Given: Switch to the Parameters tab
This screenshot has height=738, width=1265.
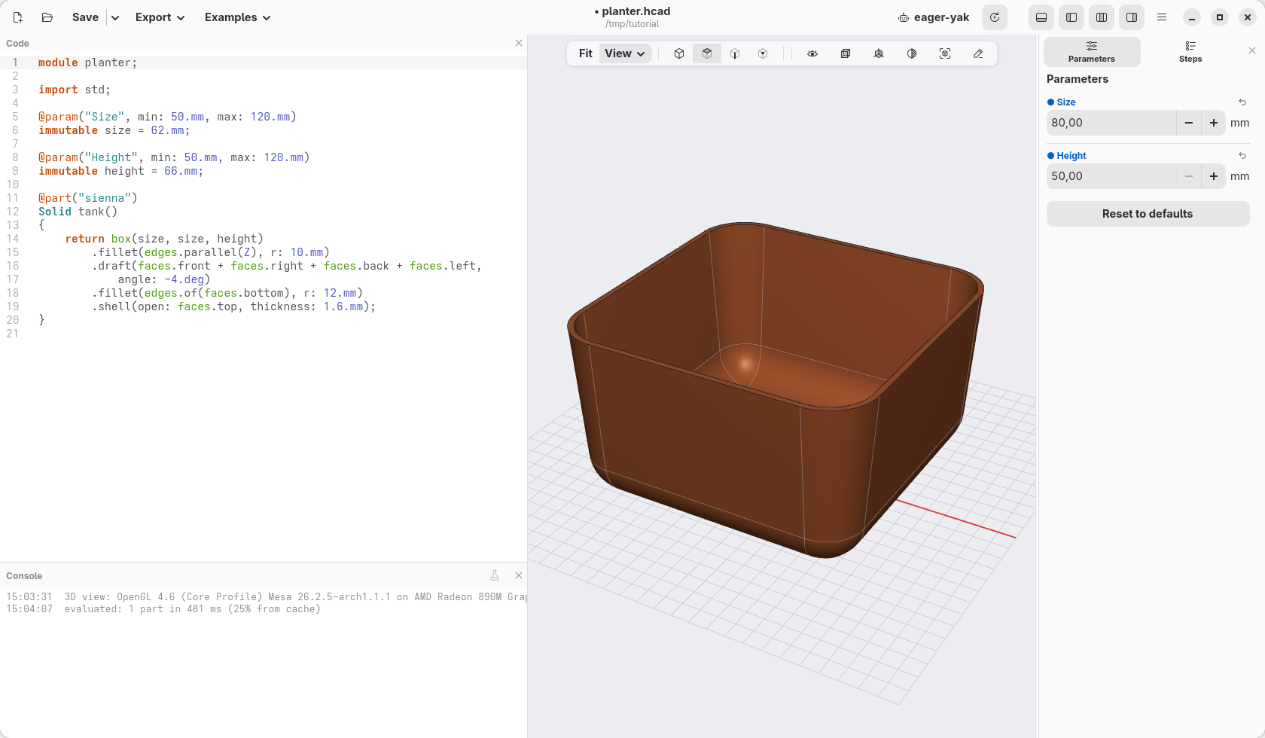Looking at the screenshot, I should click(x=1092, y=52).
